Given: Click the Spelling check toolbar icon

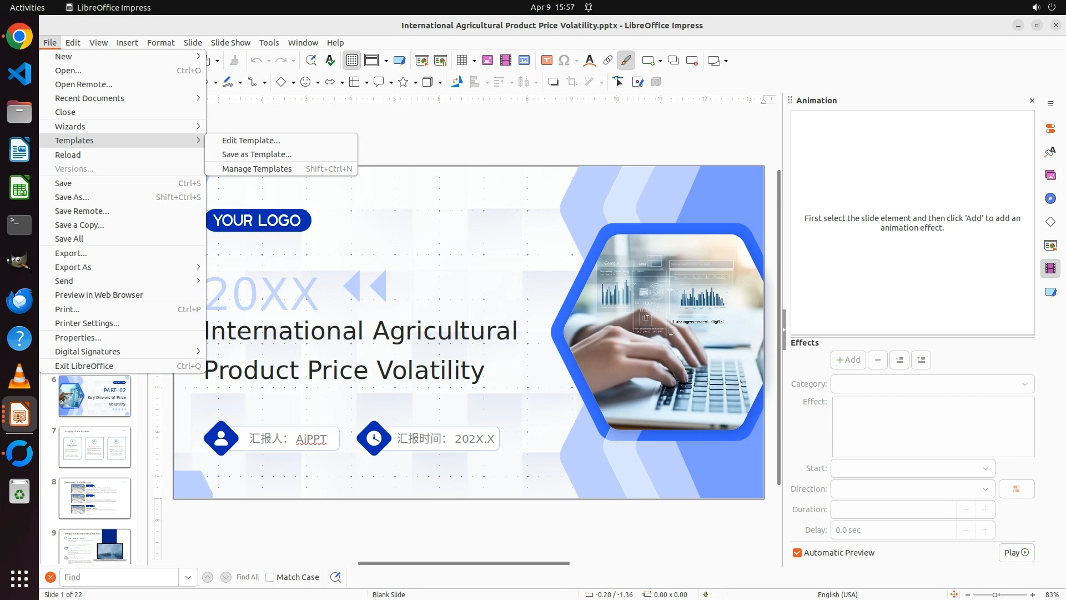Looking at the screenshot, I should pyautogui.click(x=330, y=61).
